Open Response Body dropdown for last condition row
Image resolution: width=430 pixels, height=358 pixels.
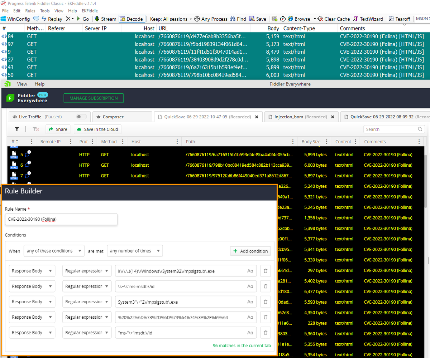click(32, 333)
